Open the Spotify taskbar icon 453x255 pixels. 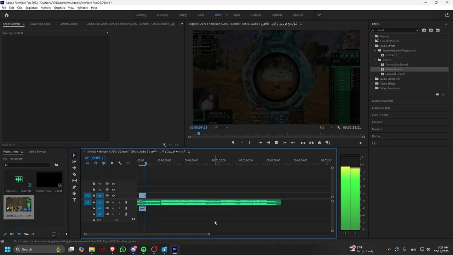click(144, 249)
